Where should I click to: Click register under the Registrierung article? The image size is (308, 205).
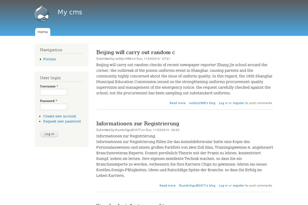coord(239,186)
